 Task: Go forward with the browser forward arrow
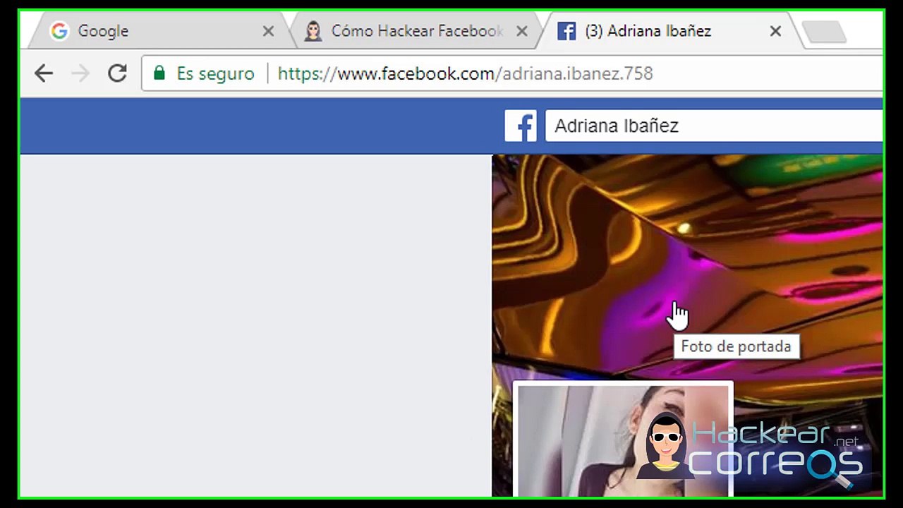coord(80,73)
